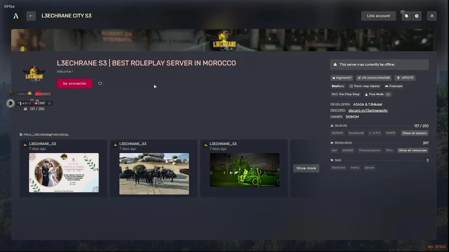Click the 6X6ABO resource chip
Viewport: 449px width, 252px height.
pyautogui.click(x=348, y=150)
